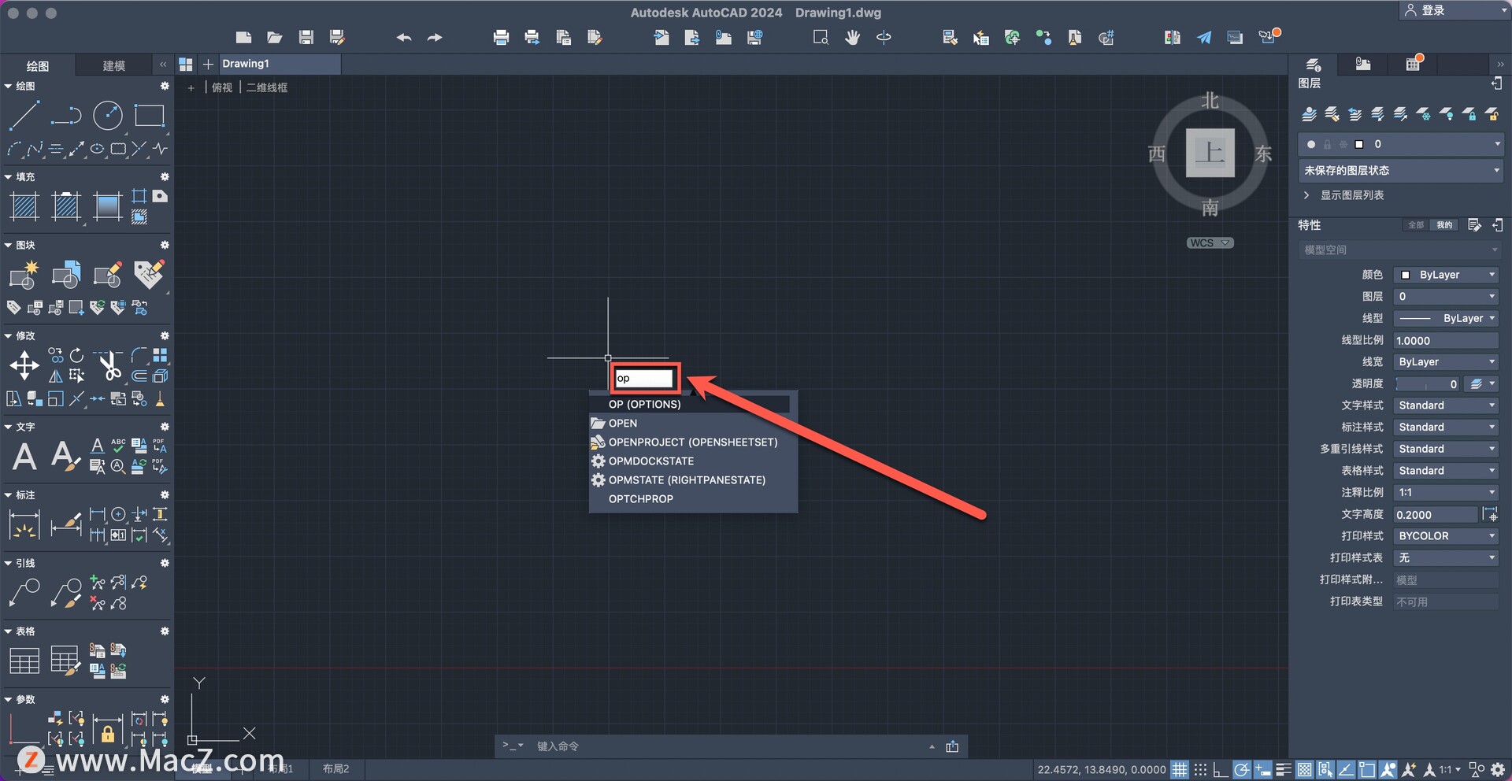Toggle lineweight display in status bar

coord(1284,769)
